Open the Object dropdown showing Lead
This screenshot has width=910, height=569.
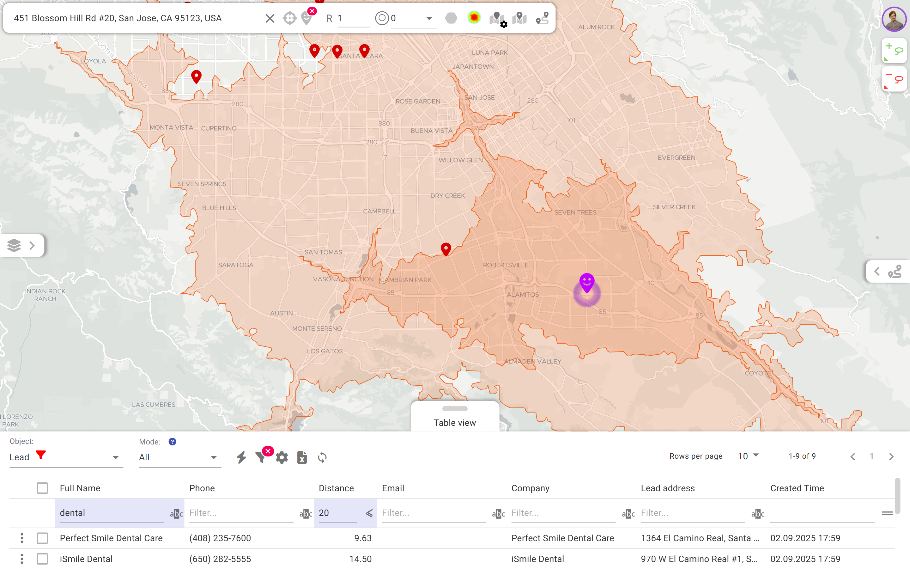(x=66, y=457)
